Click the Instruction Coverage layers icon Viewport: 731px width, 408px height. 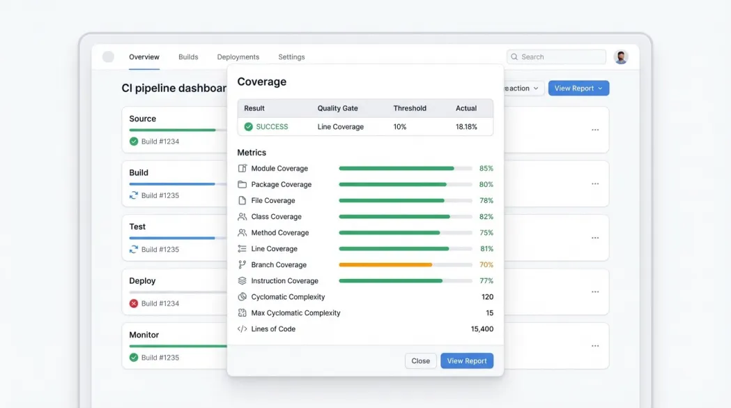pyautogui.click(x=243, y=281)
